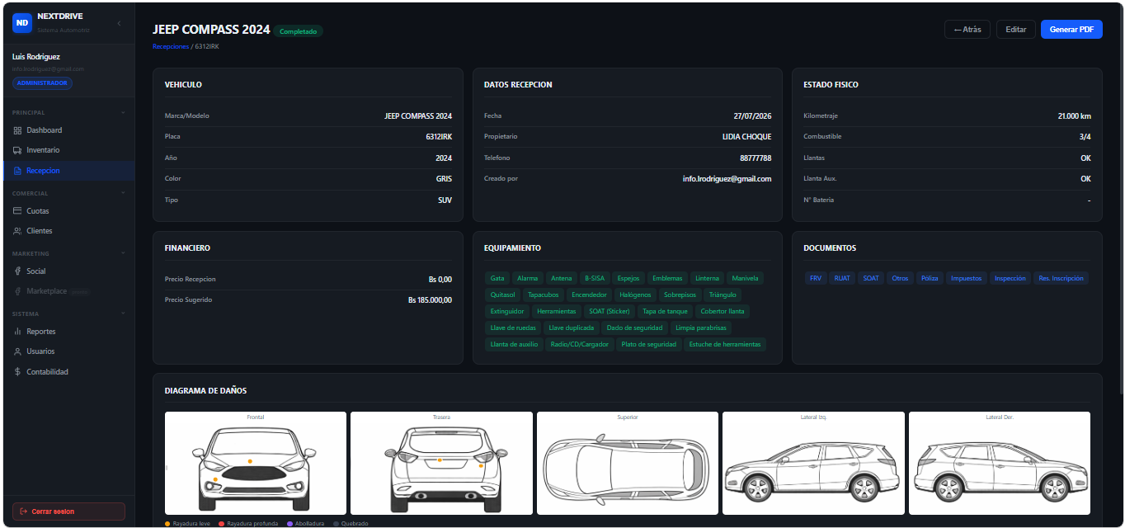1125x528 pixels.
Task: Click the Completado status badge
Action: 299,31
